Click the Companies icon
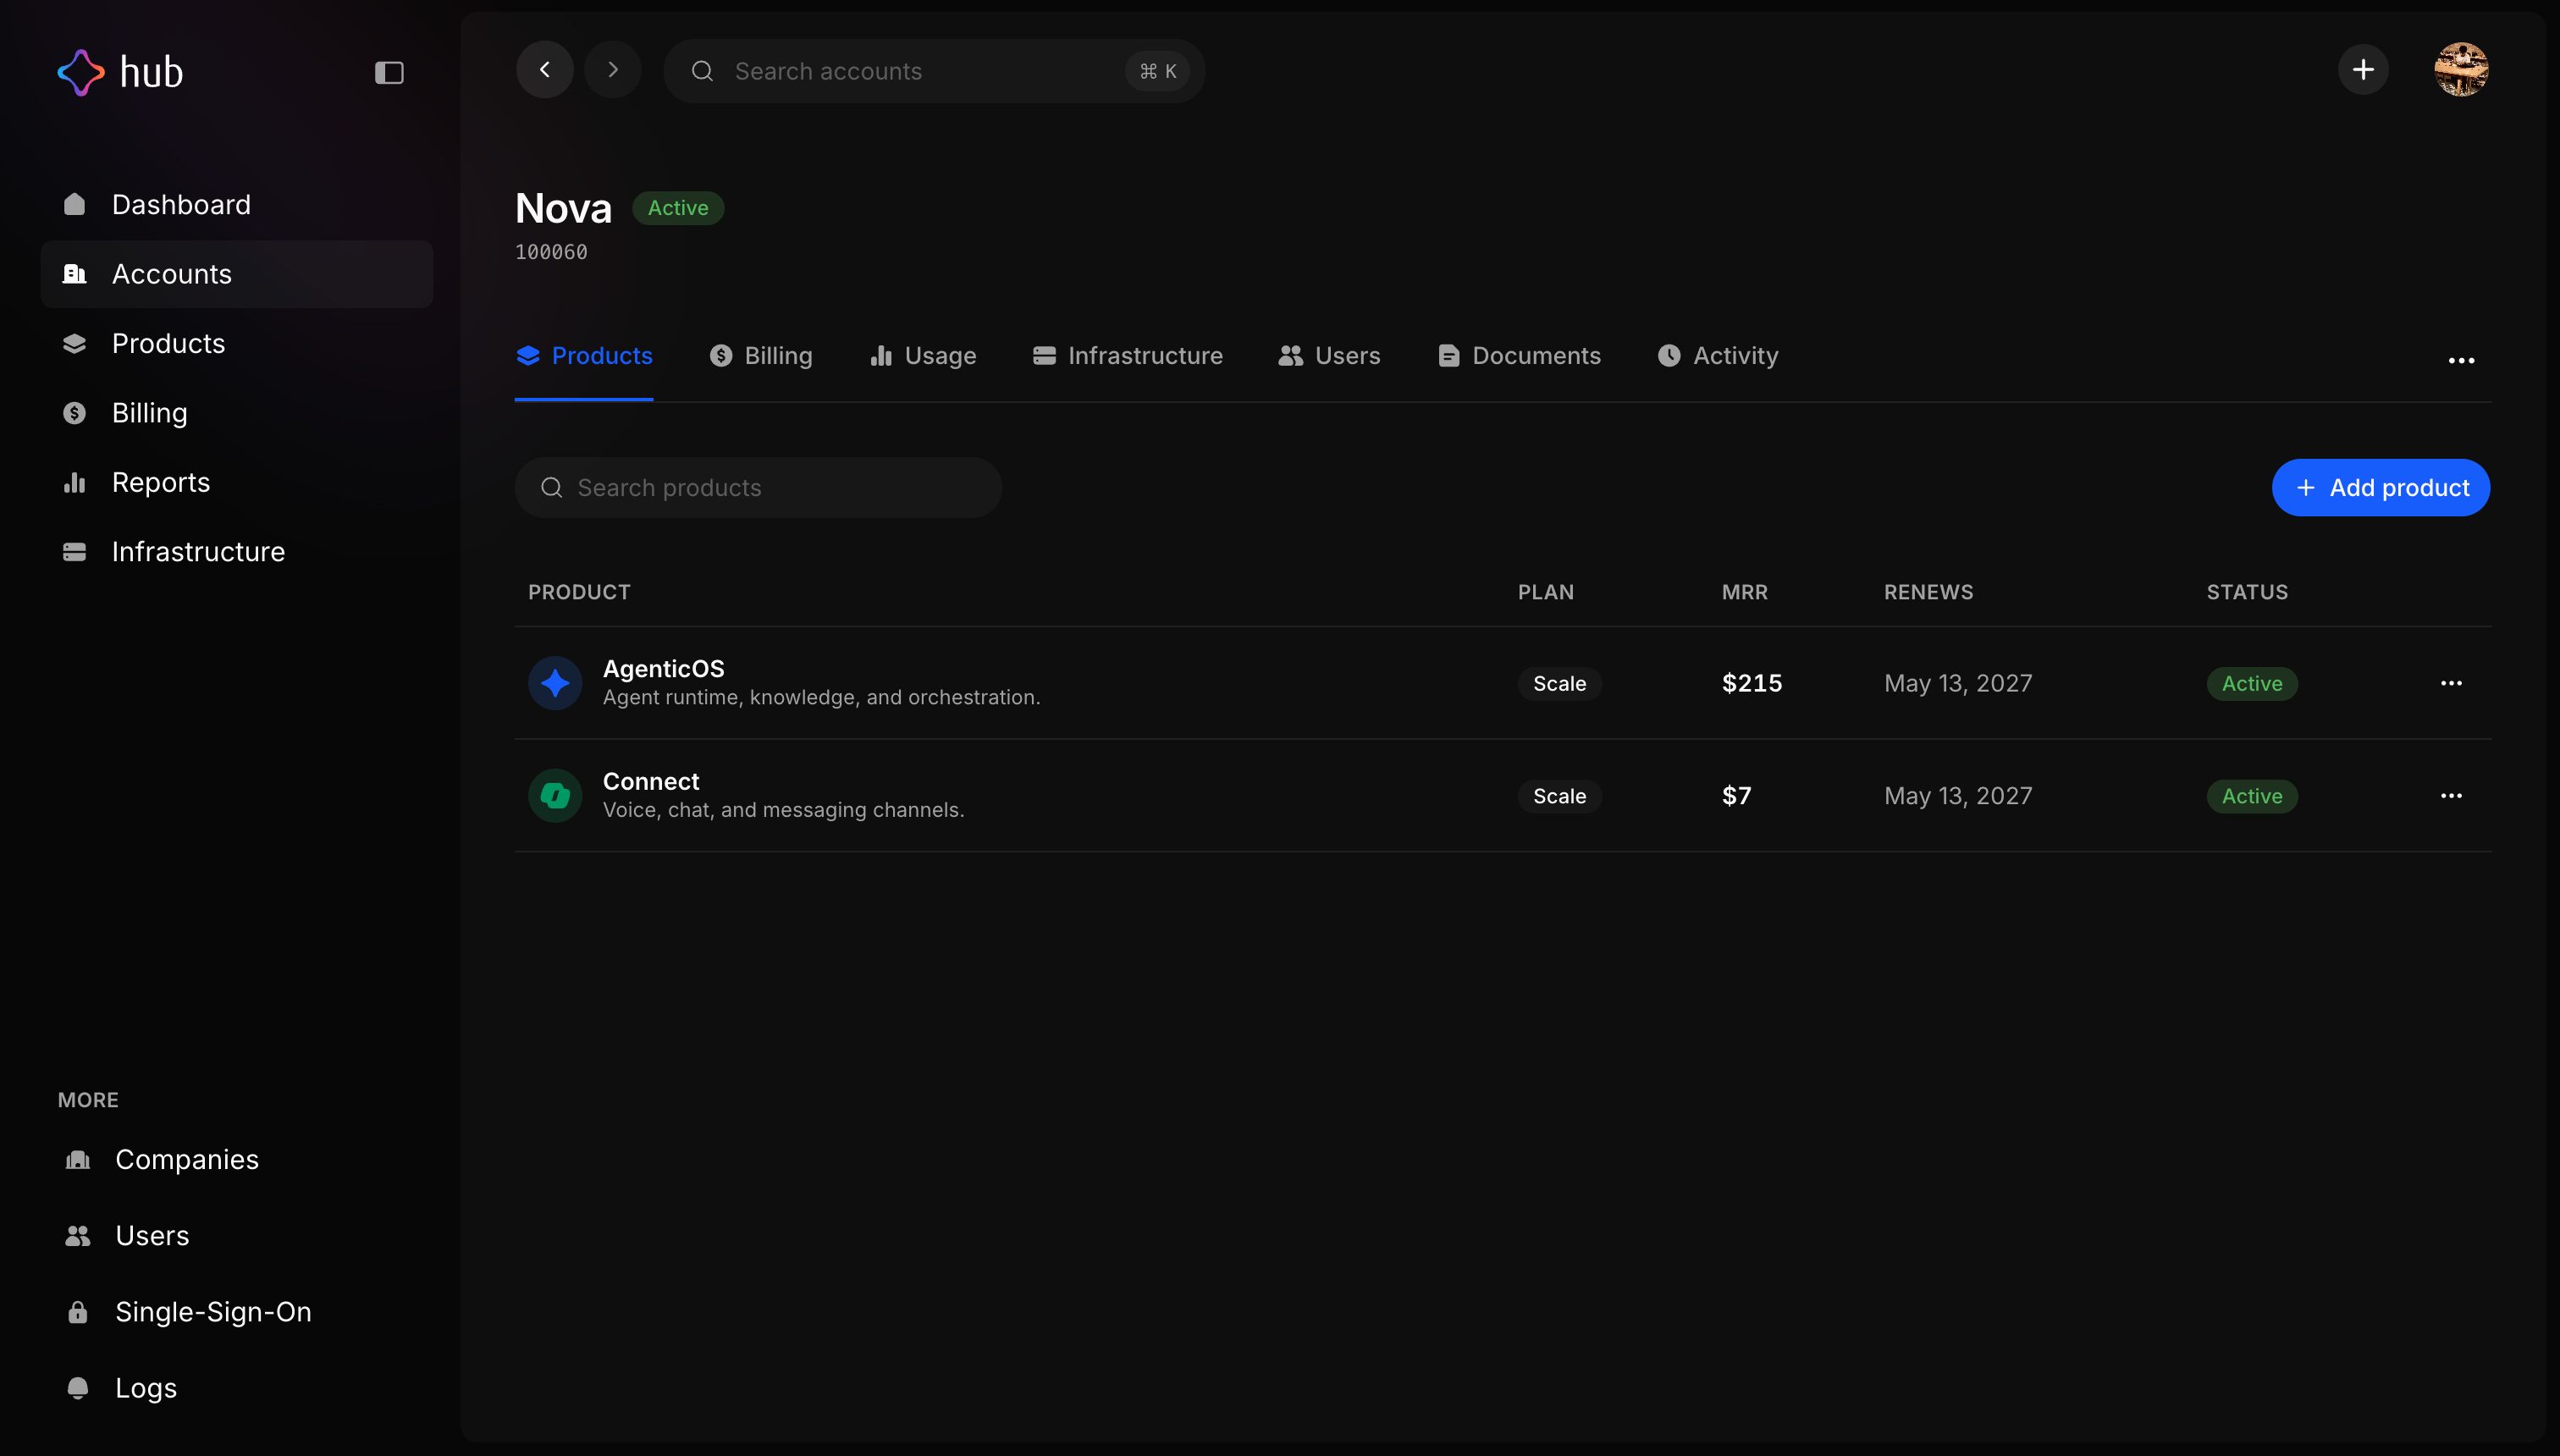 (x=78, y=1160)
